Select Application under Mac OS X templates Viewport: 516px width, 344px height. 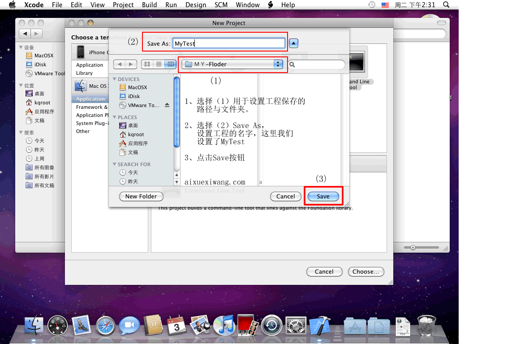pos(90,99)
